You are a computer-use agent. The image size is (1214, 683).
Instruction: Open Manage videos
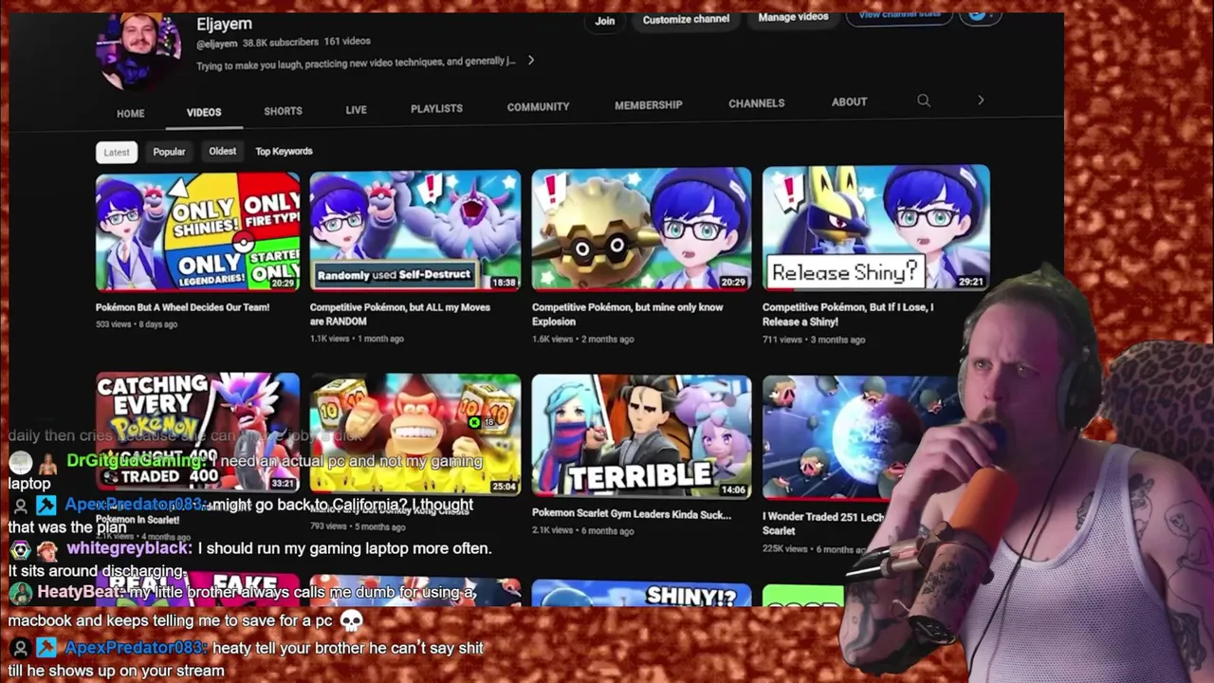coord(793,17)
